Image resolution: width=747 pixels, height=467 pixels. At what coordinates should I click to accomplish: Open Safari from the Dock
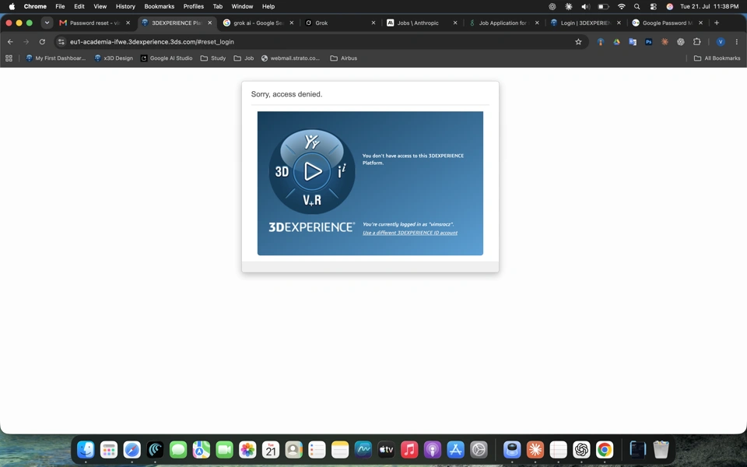[x=132, y=449]
